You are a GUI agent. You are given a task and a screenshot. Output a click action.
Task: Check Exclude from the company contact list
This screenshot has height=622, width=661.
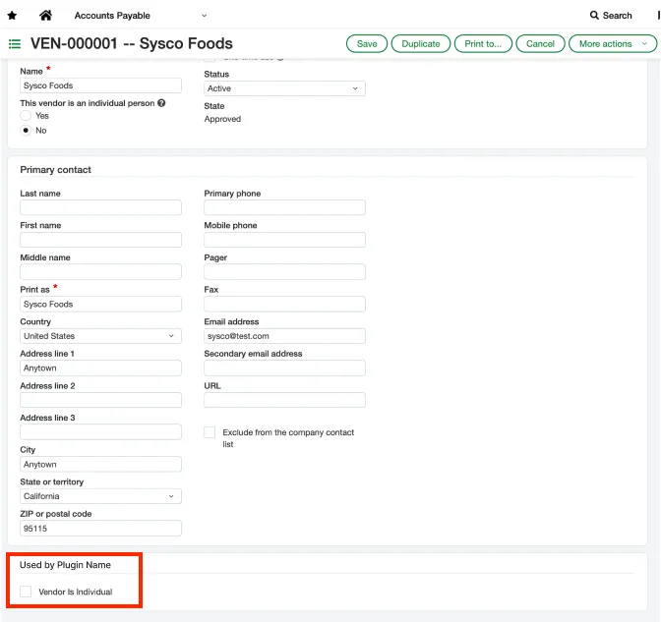click(x=210, y=432)
